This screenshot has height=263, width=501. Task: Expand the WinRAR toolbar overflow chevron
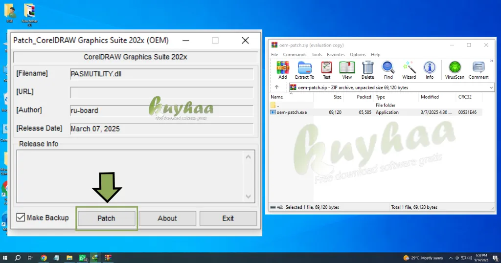(492, 61)
